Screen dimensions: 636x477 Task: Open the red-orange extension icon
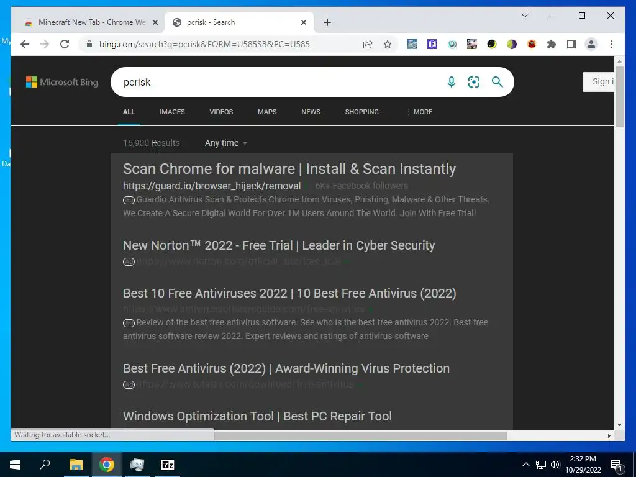(x=532, y=44)
